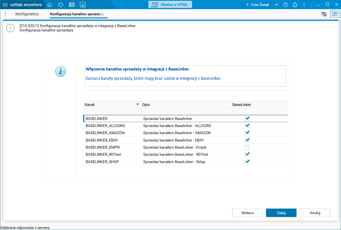Click the BC icon in title bar

point(83,5)
